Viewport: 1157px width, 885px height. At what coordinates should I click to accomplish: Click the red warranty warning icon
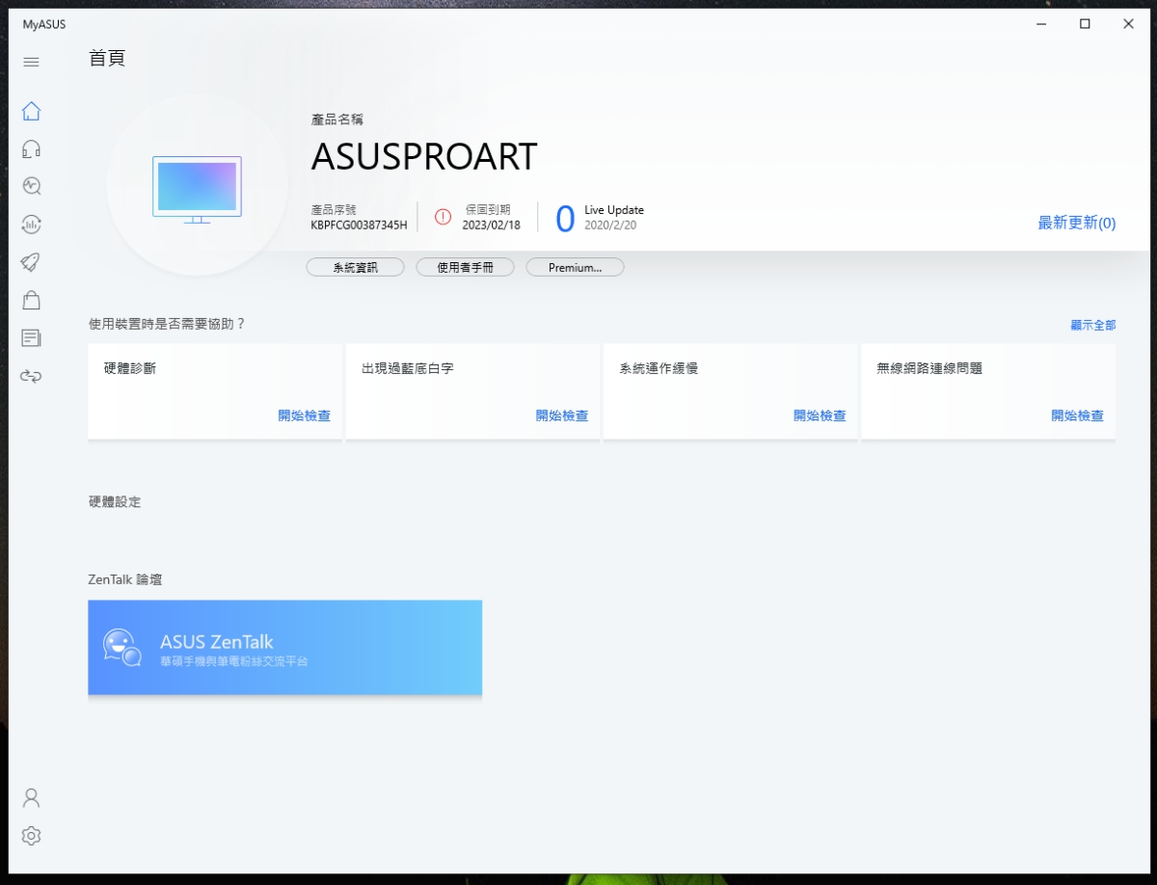click(443, 217)
